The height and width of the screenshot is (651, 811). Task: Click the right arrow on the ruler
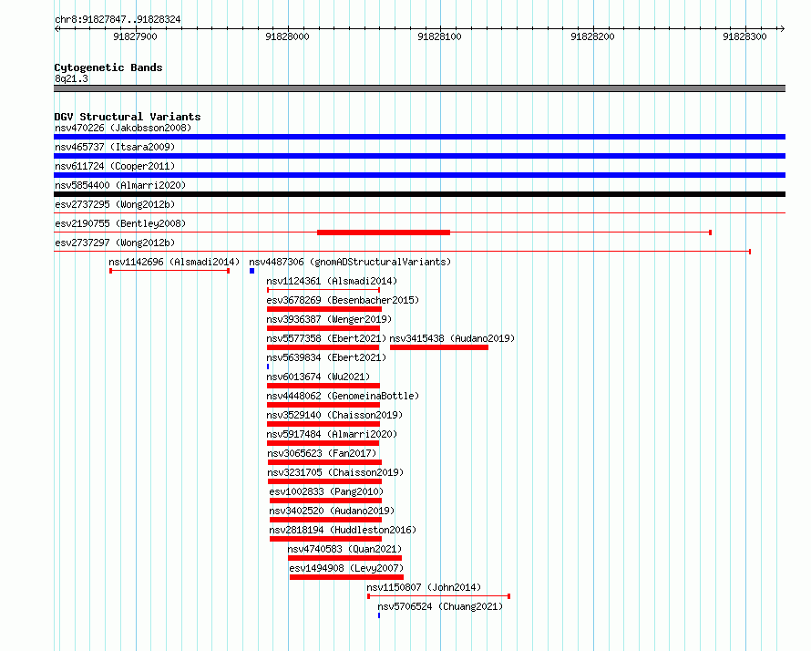click(782, 28)
